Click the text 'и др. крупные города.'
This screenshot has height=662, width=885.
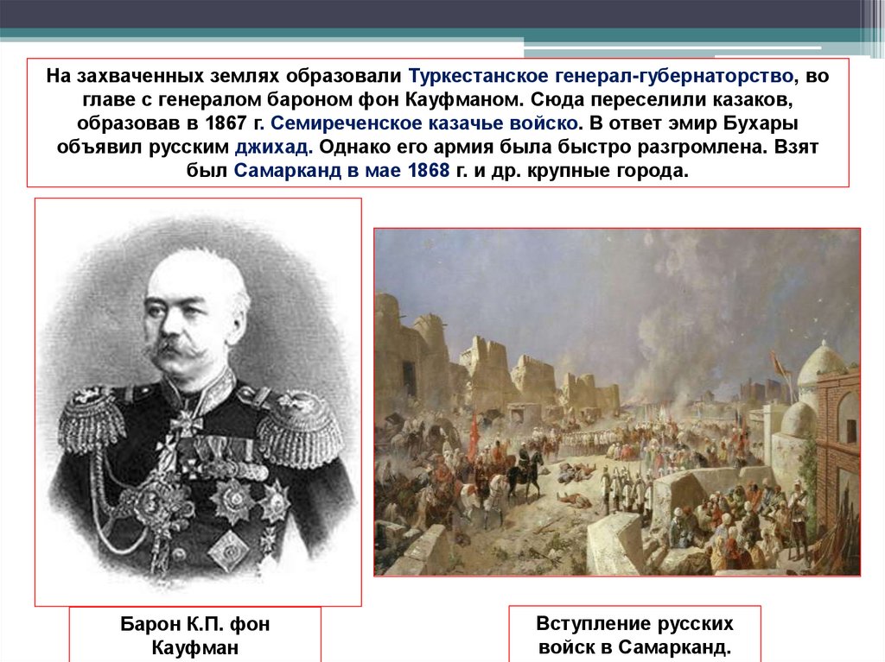tap(581, 170)
